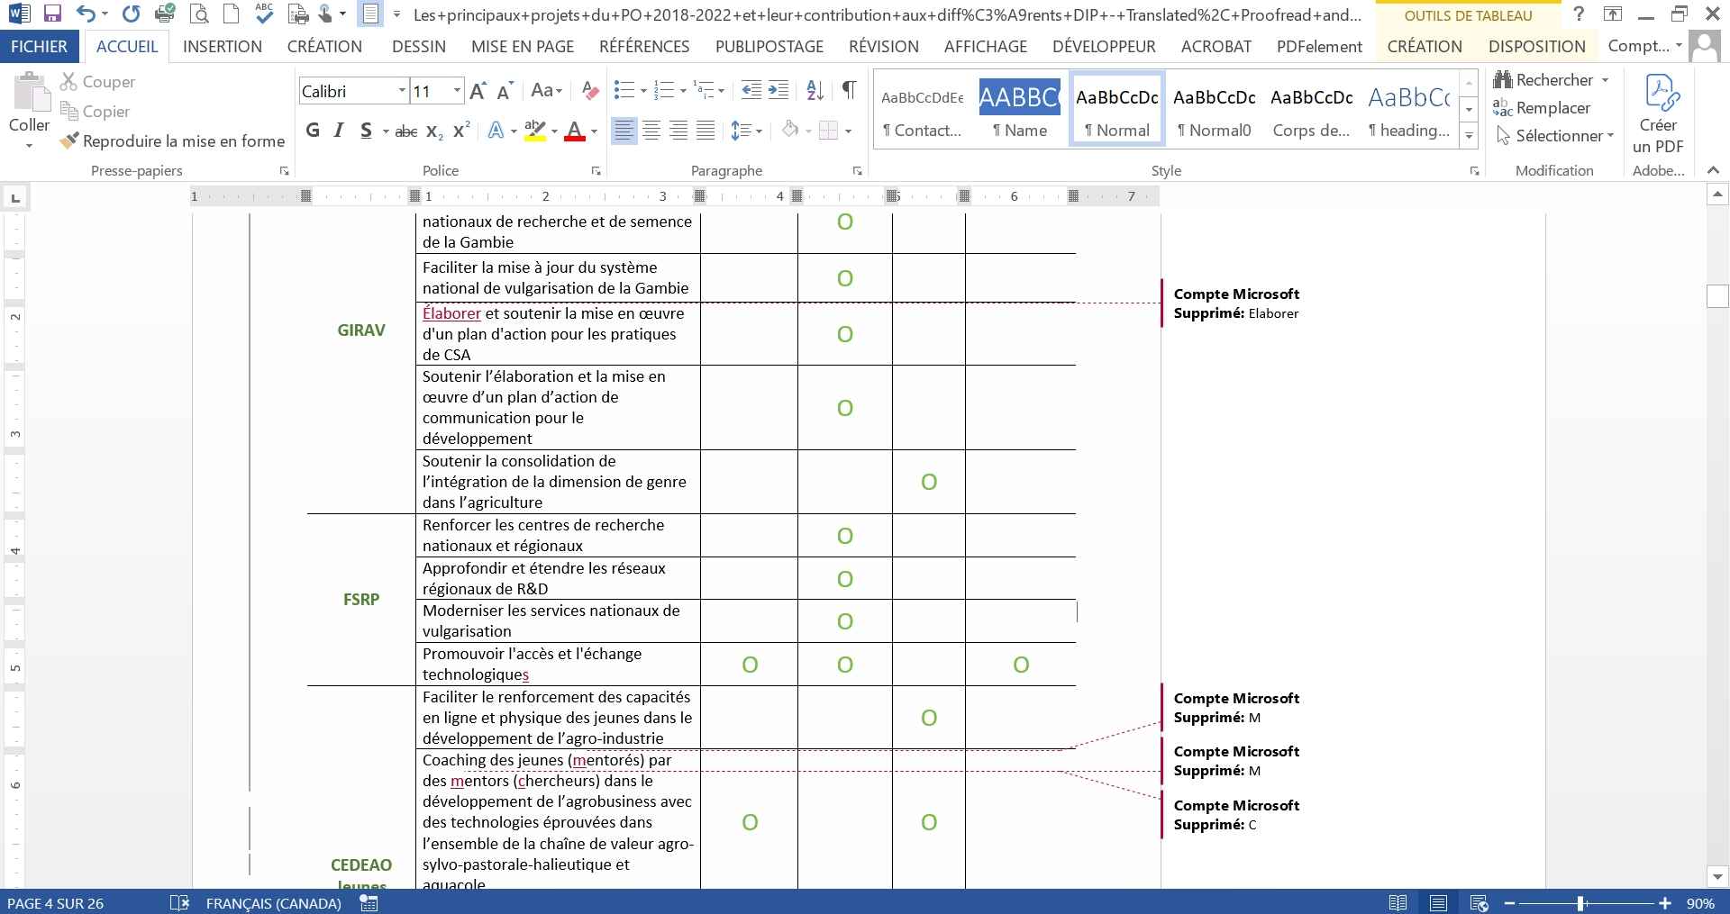Switch to web layout view icon
This screenshot has width=1730, height=914.
(x=1479, y=903)
